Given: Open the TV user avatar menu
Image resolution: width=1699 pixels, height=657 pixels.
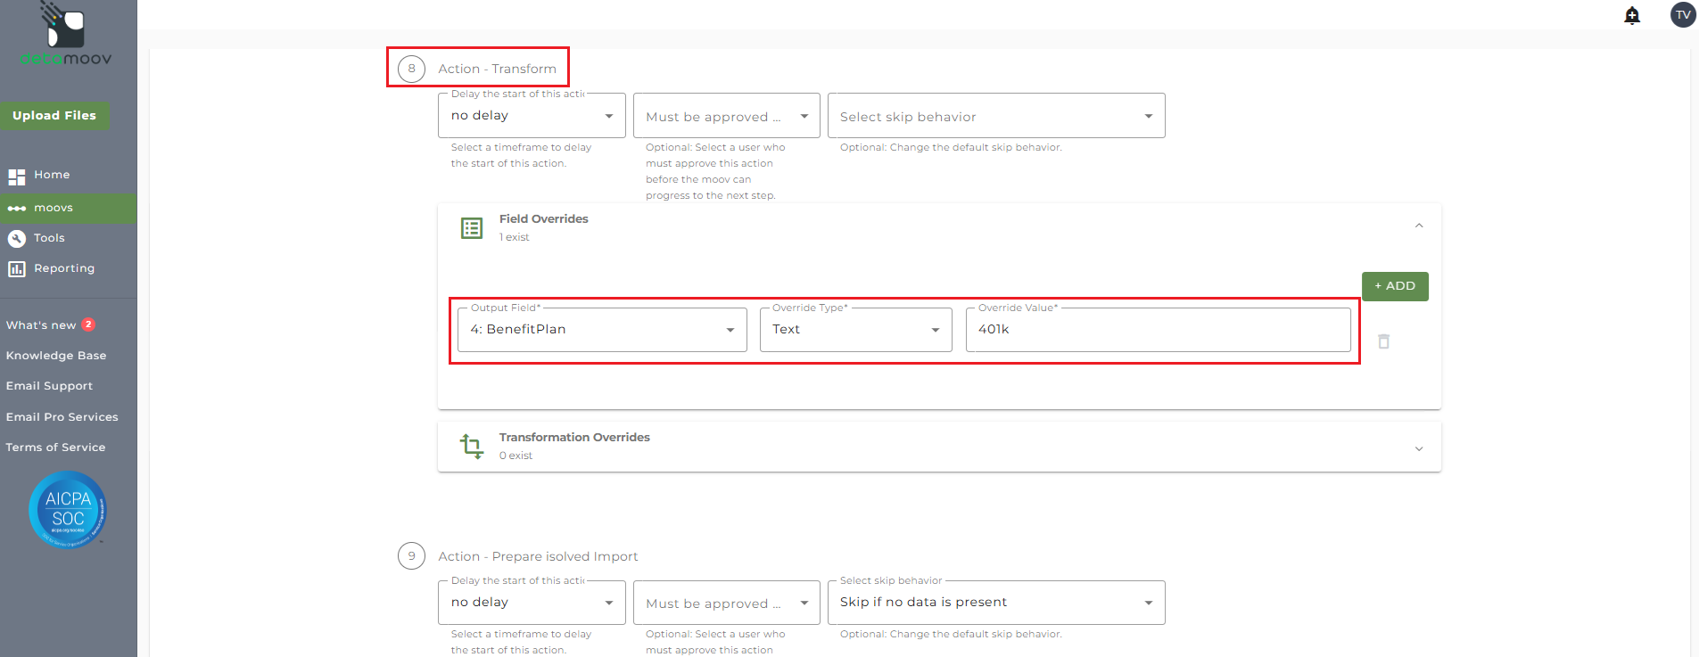Looking at the screenshot, I should pos(1683,15).
